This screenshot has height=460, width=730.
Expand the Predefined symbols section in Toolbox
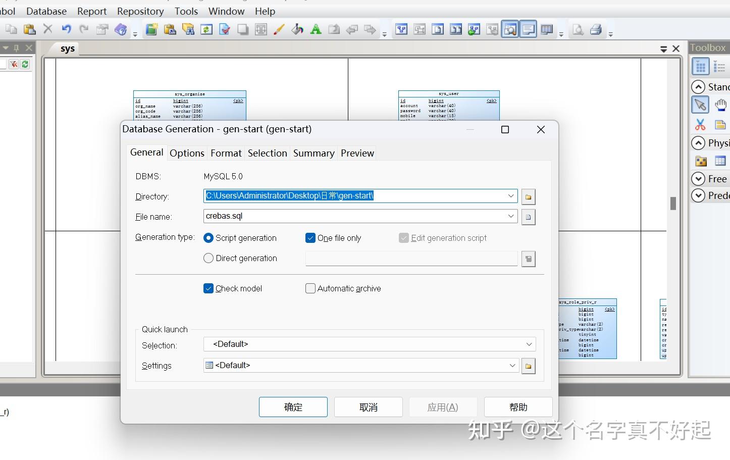pos(698,195)
